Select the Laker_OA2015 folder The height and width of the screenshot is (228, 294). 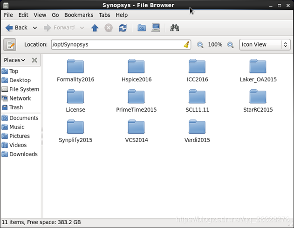pos(258,71)
